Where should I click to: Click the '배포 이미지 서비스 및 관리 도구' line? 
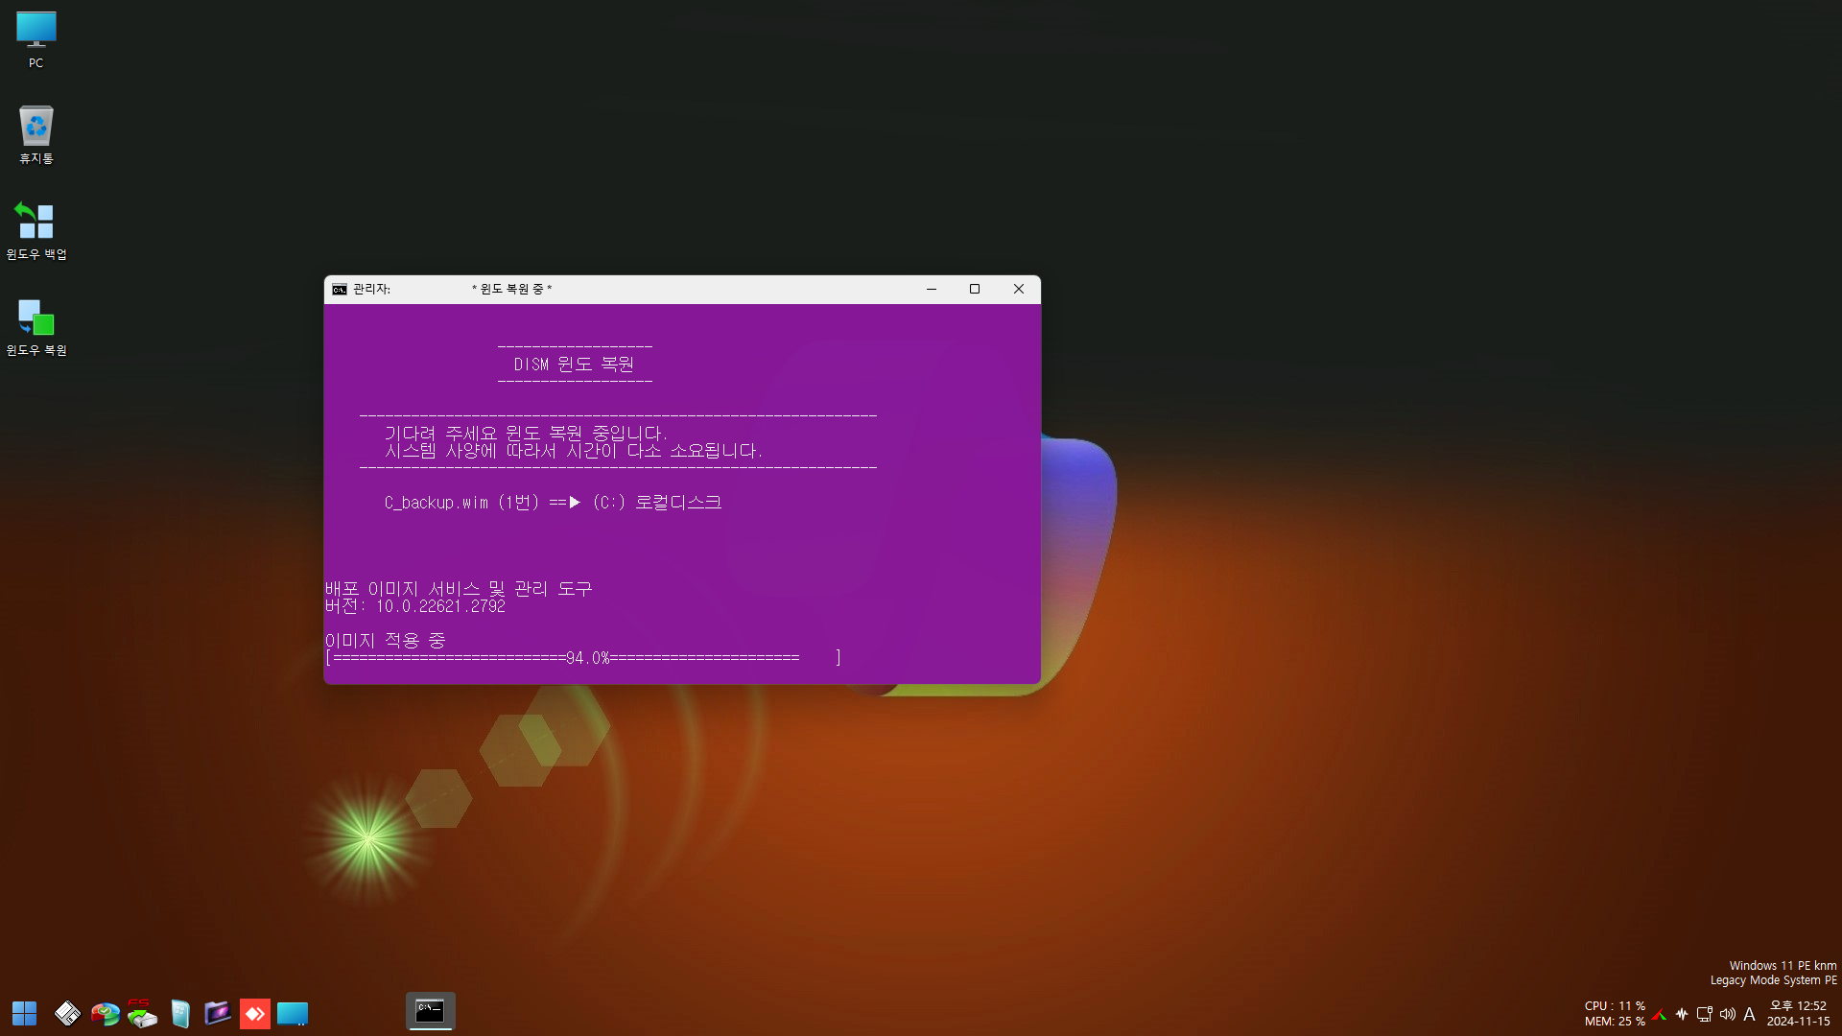pyautogui.click(x=459, y=589)
